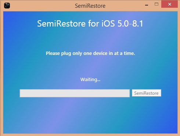Minimize the SemiRestore window
This screenshot has width=180, height=136.
tap(147, 5)
